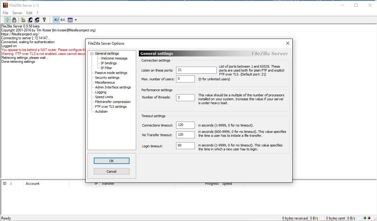Click 'Done retrieving settings' log line

click(x=18, y=62)
